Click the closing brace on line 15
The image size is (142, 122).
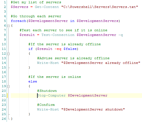[29, 67]
